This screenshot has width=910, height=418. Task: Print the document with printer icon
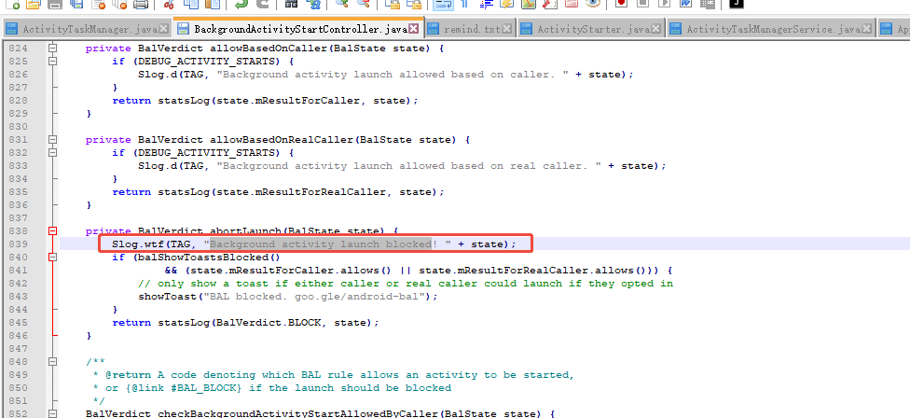[x=141, y=4]
